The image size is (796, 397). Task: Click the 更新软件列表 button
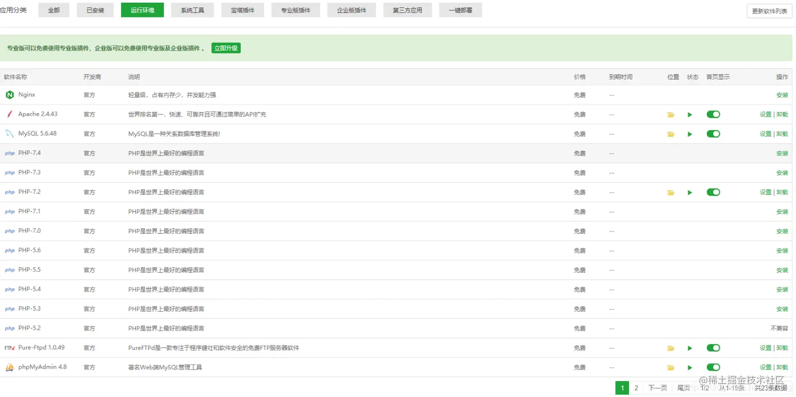(x=769, y=11)
